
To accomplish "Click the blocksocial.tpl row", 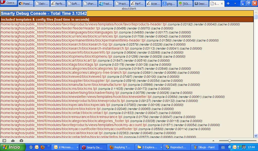I will click(88, 133).
